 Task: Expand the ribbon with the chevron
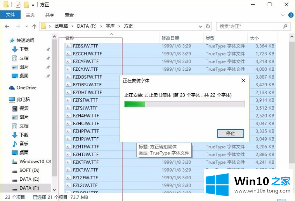coord(283,15)
